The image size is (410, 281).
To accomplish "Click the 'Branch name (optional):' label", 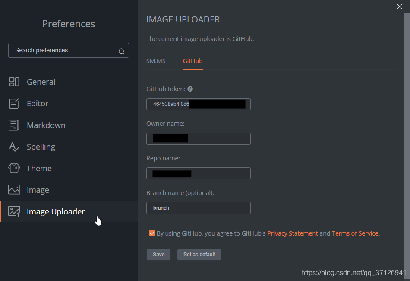I will (x=180, y=193).
